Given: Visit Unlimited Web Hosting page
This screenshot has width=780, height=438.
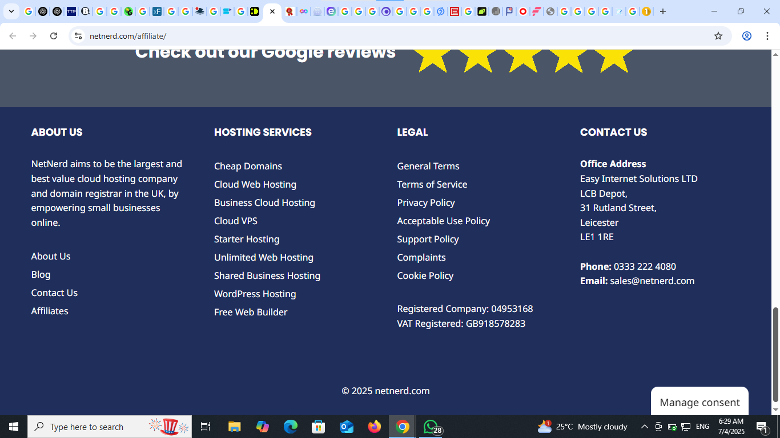Looking at the screenshot, I should point(264,257).
